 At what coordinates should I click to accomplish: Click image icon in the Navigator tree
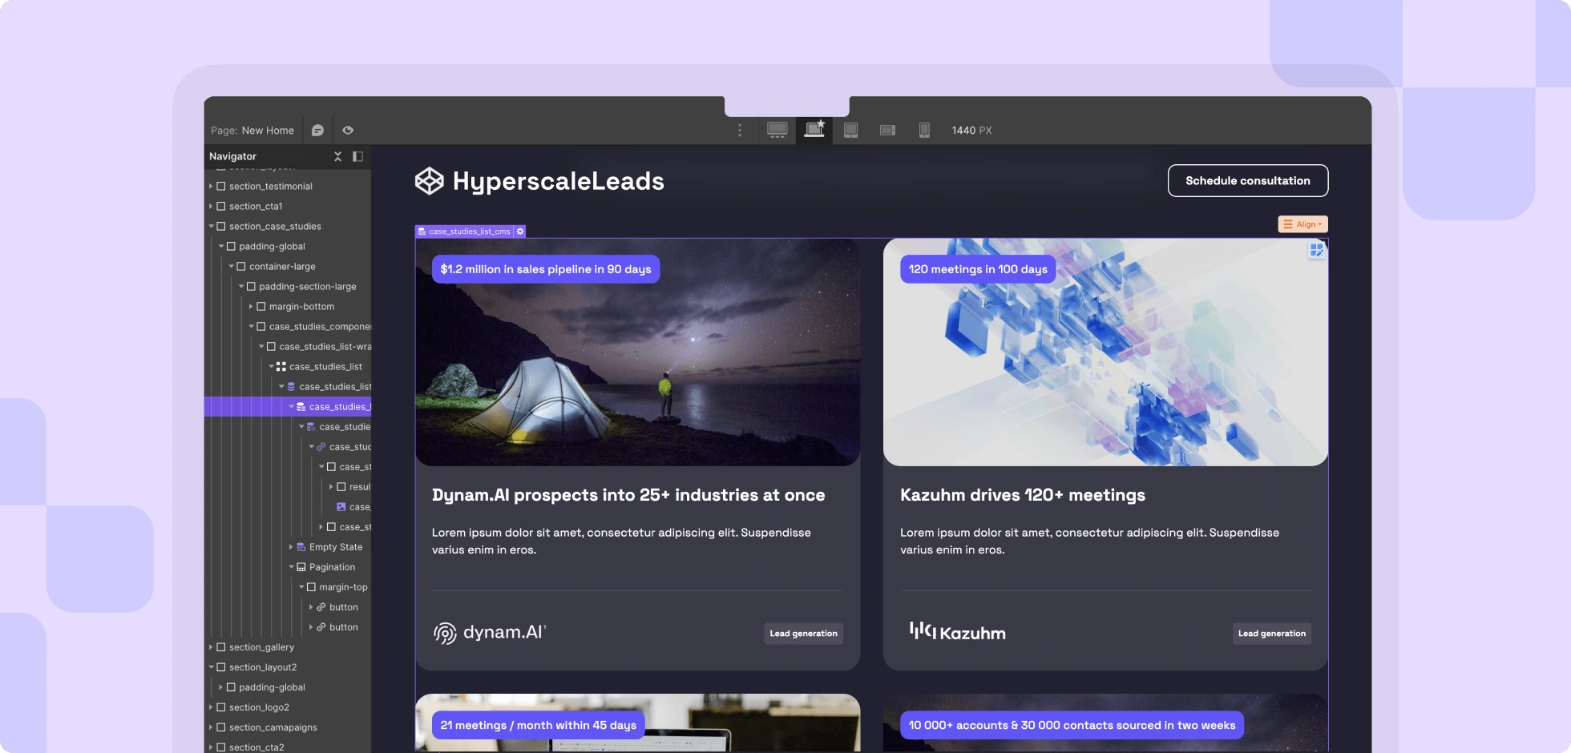341,507
